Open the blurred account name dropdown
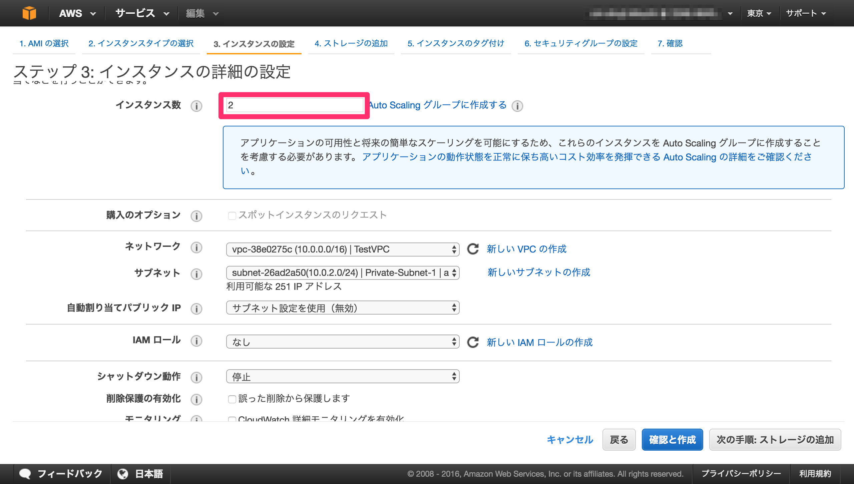This screenshot has width=854, height=484. [x=659, y=13]
